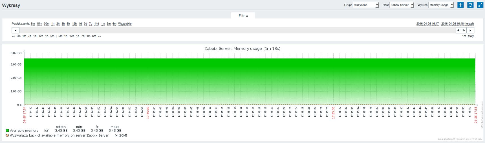Image resolution: width=485 pixels, height=143 pixels.
Task: Jump forward with » navigation arrow
Action: coord(99,36)
